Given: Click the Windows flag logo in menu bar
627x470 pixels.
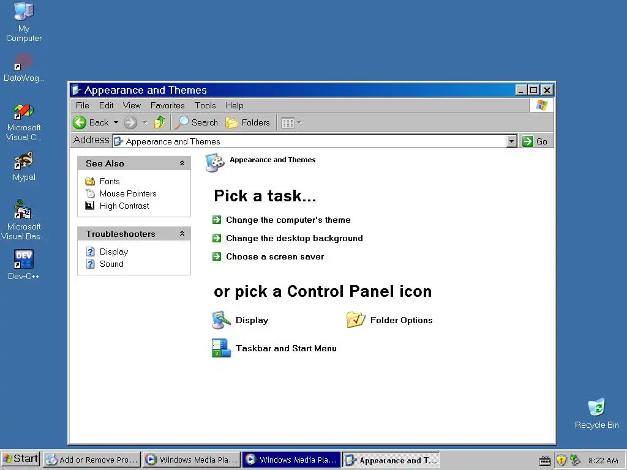Looking at the screenshot, I should 542,105.
